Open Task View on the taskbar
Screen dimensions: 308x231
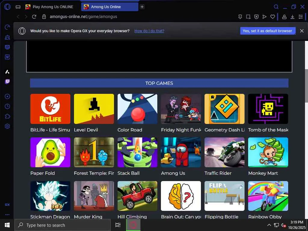pyautogui.click(x=118, y=225)
